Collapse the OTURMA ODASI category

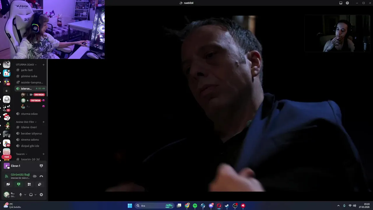[26, 64]
